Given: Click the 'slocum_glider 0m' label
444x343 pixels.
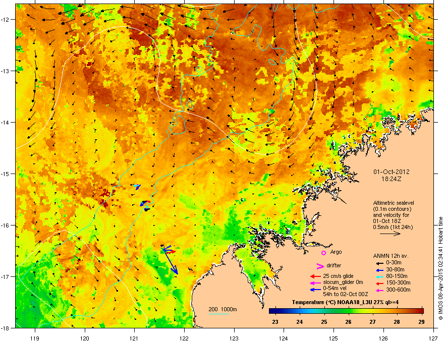Looking at the screenshot, I should pos(343,282).
